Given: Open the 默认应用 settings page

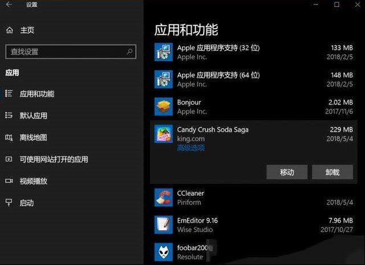Looking at the screenshot, I should pos(33,115).
